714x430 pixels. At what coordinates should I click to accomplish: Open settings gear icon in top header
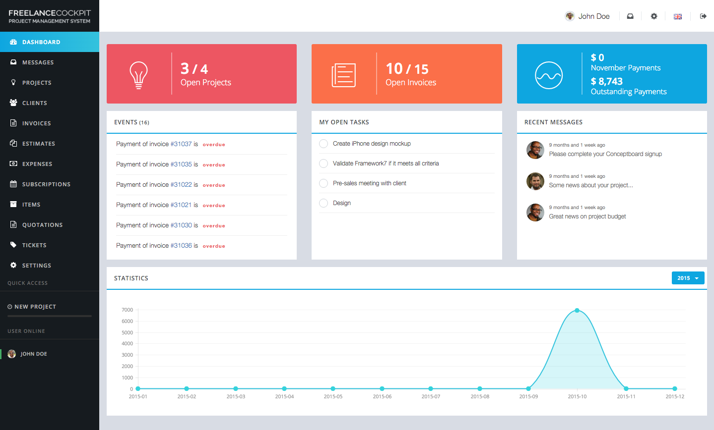point(654,16)
